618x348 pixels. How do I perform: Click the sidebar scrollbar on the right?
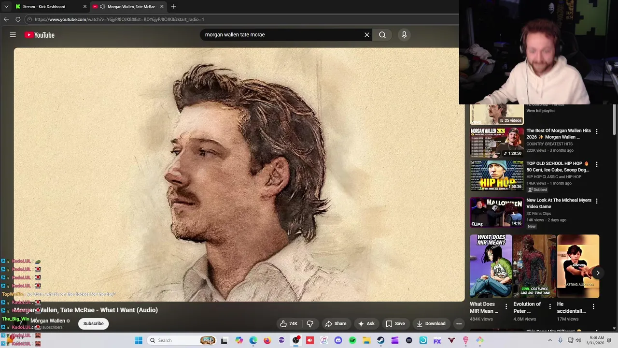pos(614,120)
